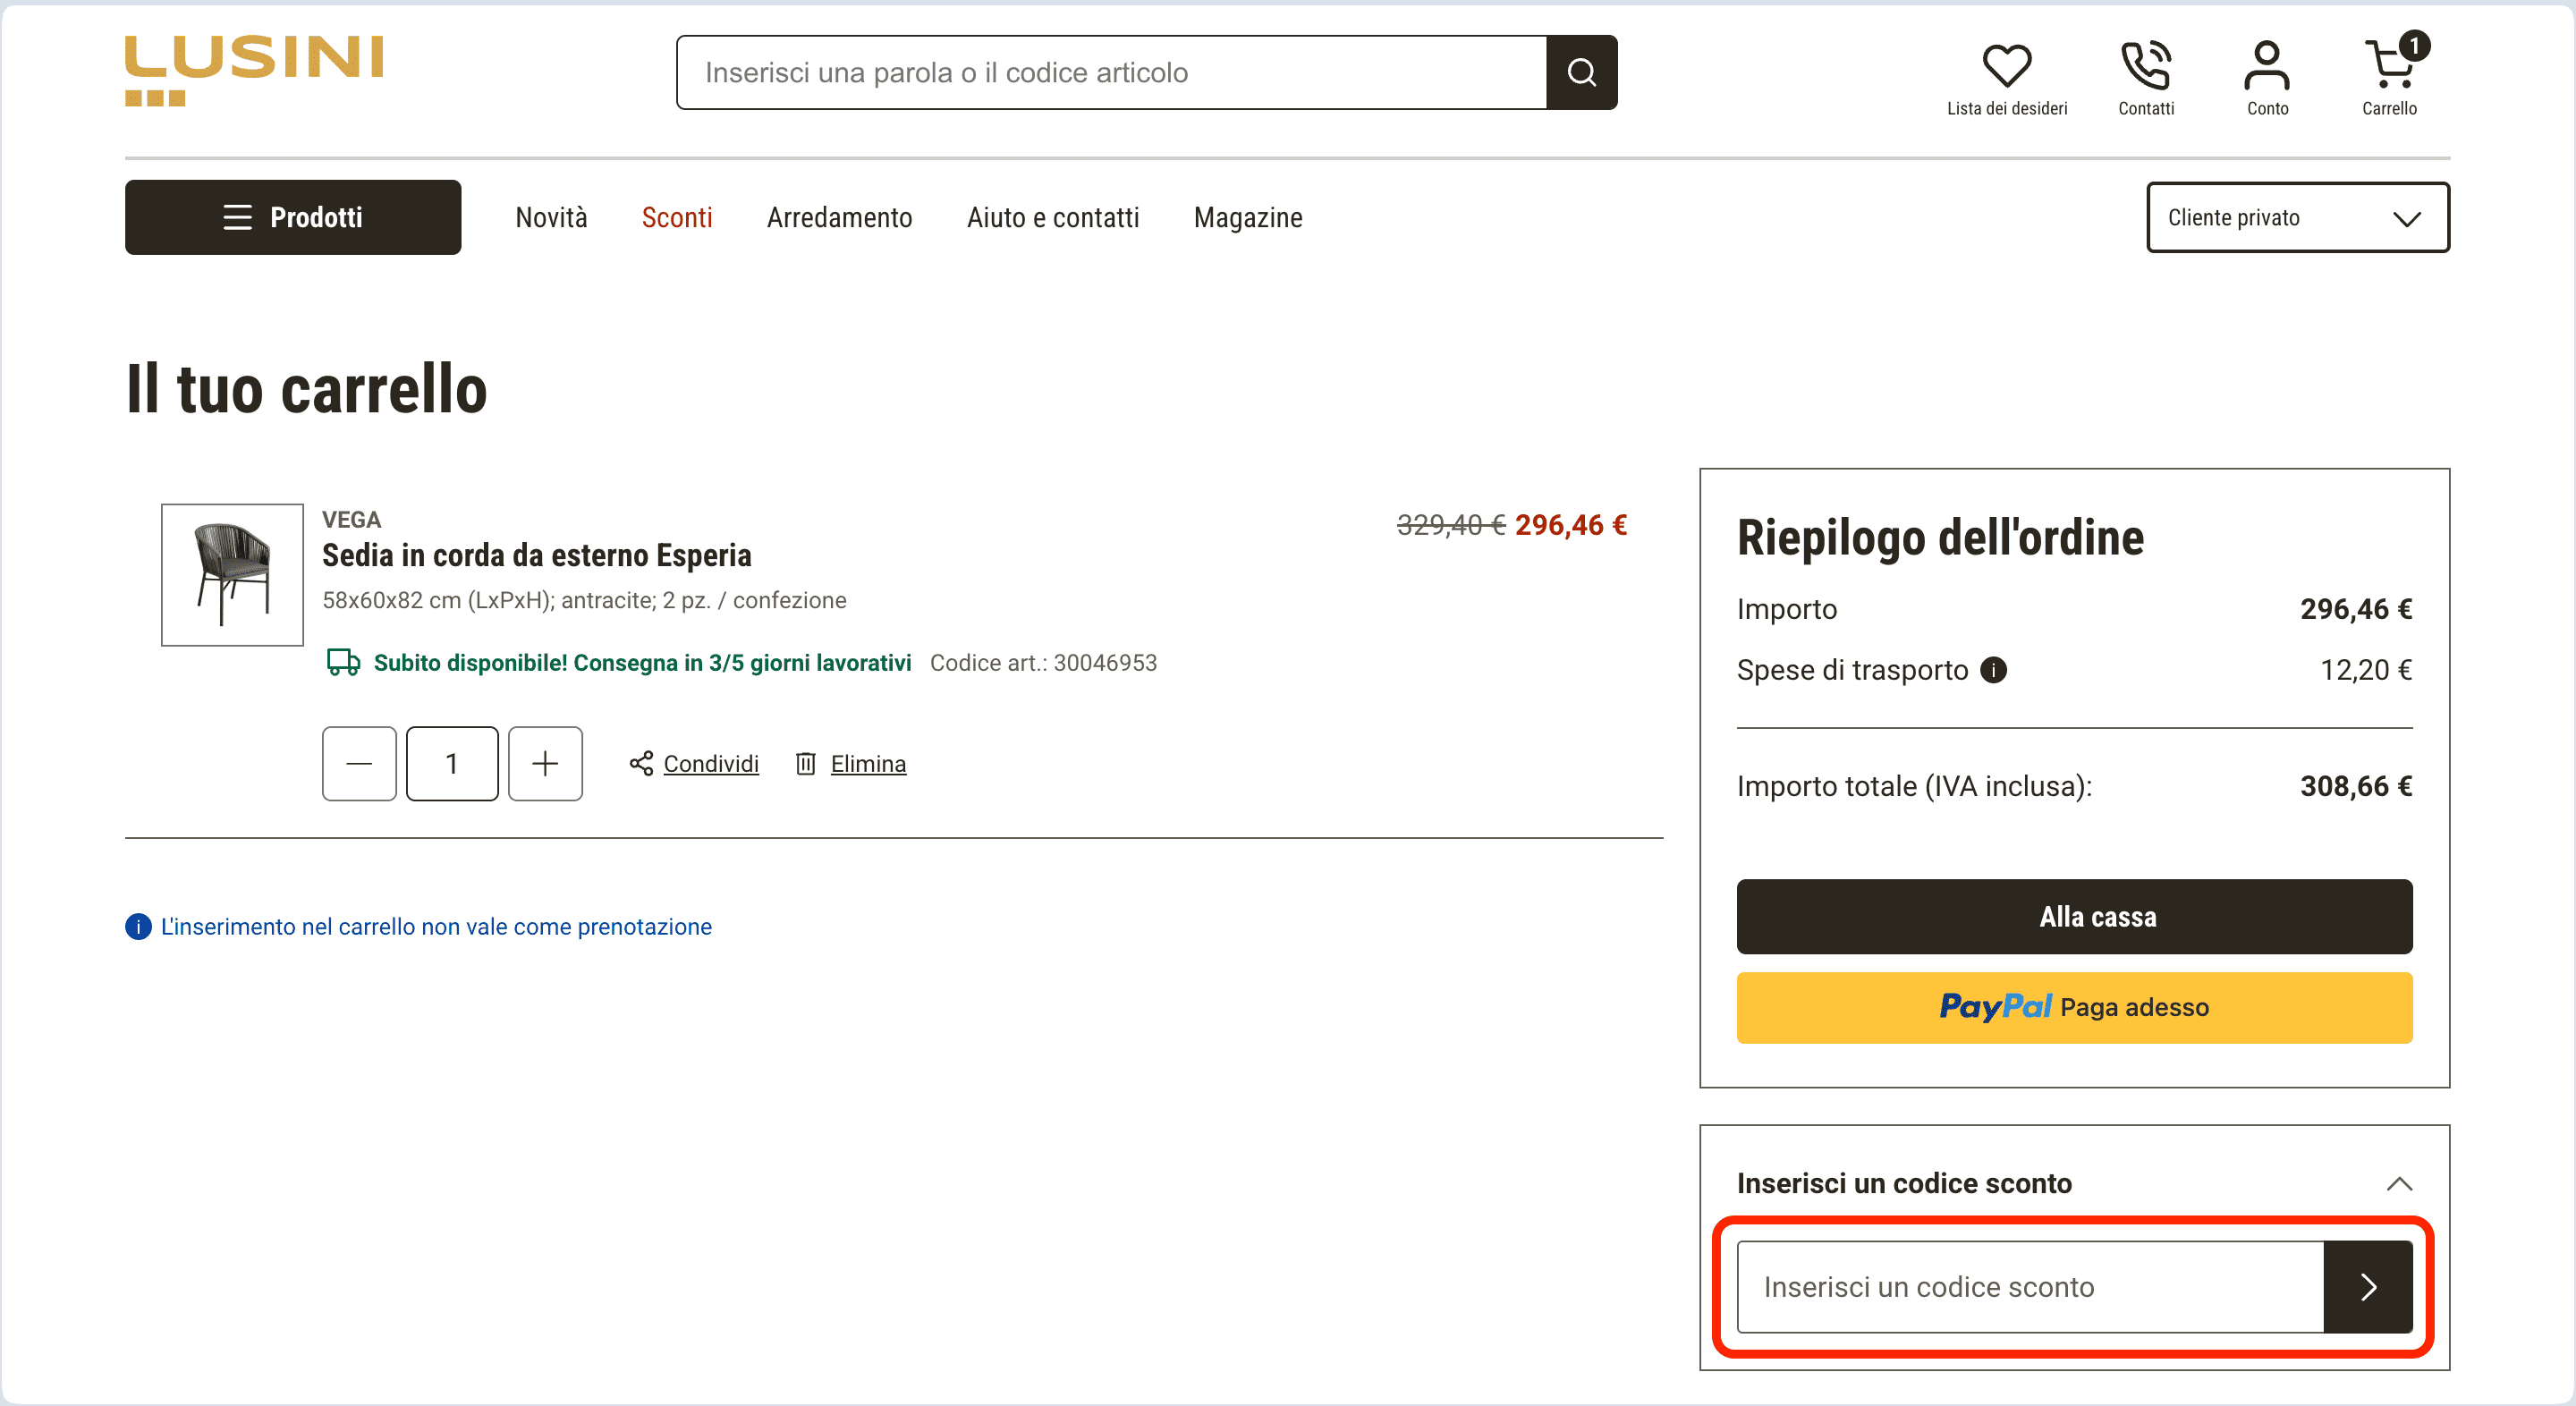Screen dimensions: 2576x1406
Task: Click the cart item count badge
Action: coord(2414,46)
